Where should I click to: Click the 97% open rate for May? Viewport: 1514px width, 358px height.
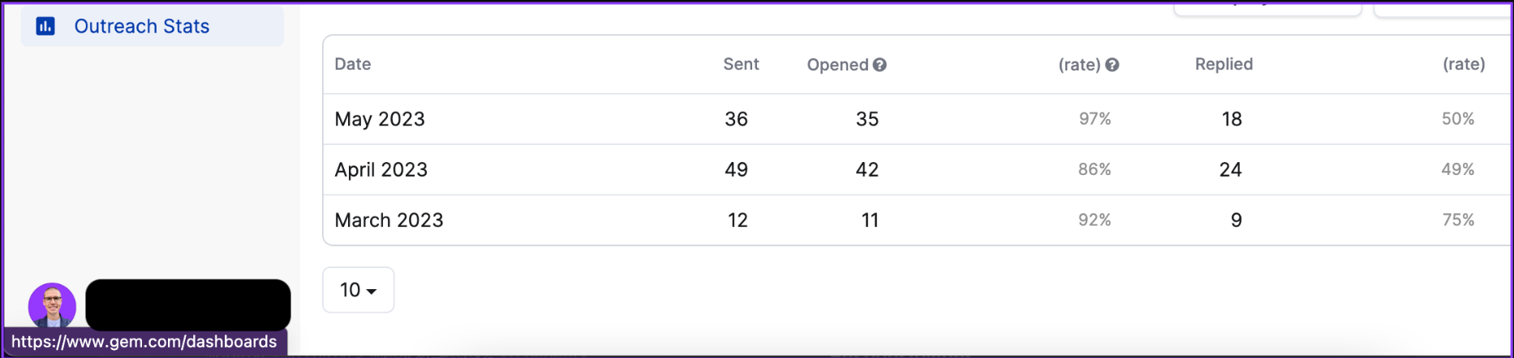pos(1095,119)
